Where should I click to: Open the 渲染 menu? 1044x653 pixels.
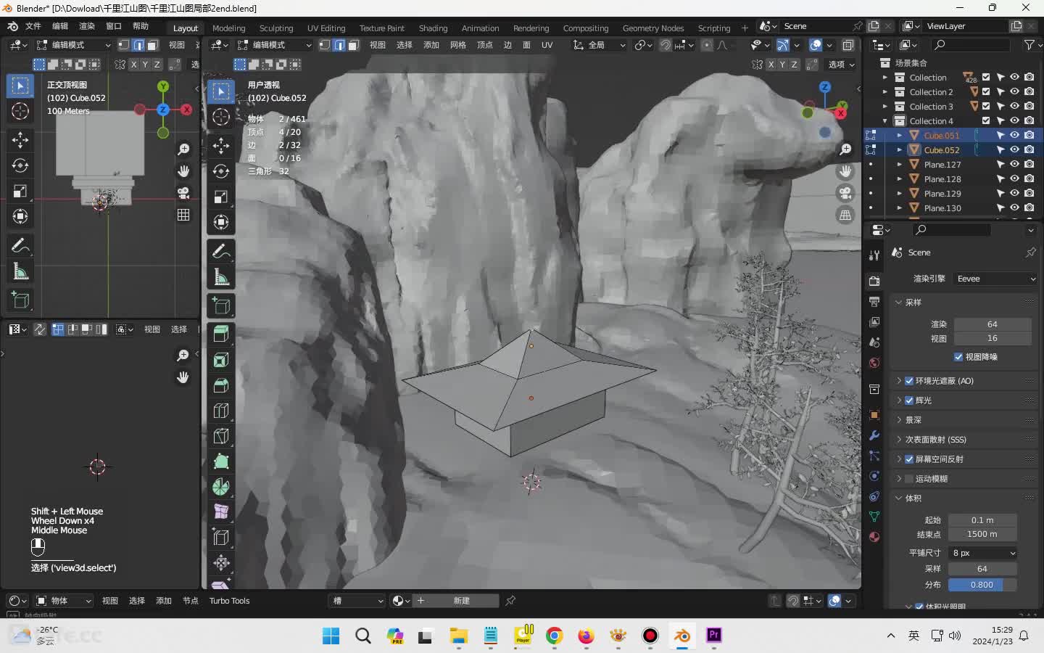click(x=87, y=26)
